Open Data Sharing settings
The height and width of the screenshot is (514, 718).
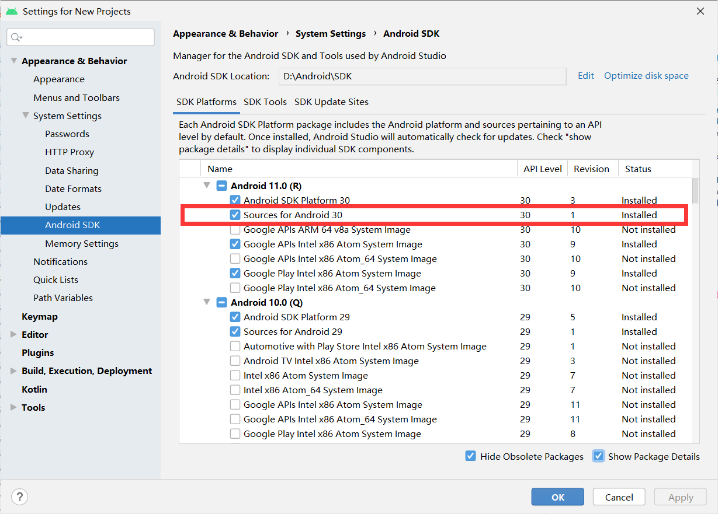click(72, 171)
